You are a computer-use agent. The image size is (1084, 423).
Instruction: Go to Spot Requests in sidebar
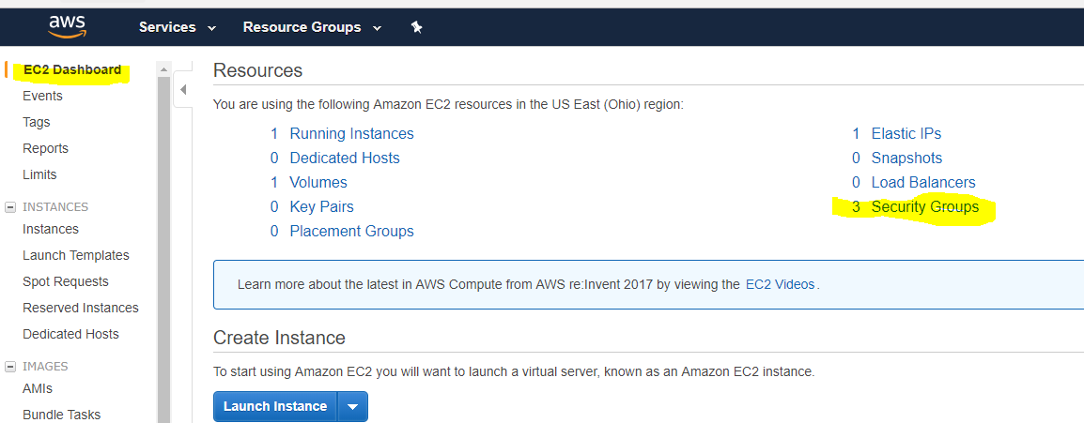tap(66, 281)
